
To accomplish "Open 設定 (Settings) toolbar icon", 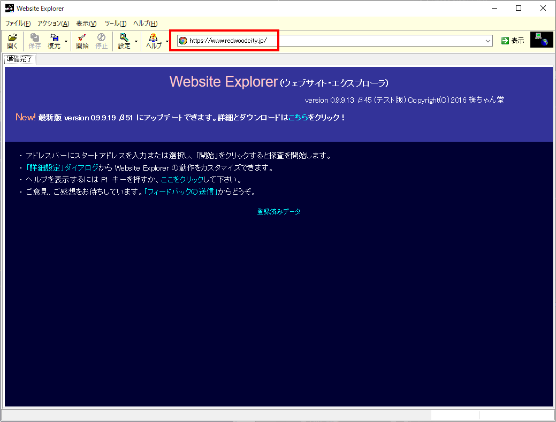I will (x=124, y=41).
